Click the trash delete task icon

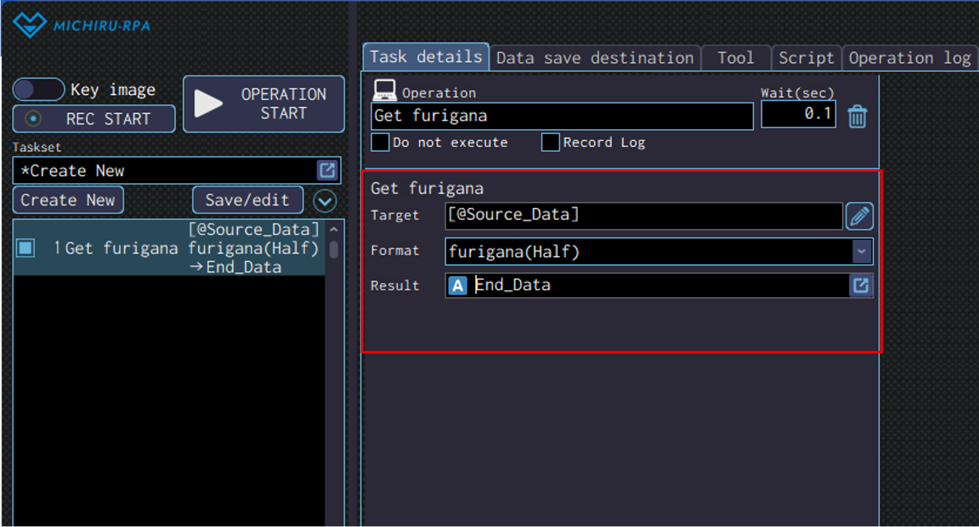(857, 116)
